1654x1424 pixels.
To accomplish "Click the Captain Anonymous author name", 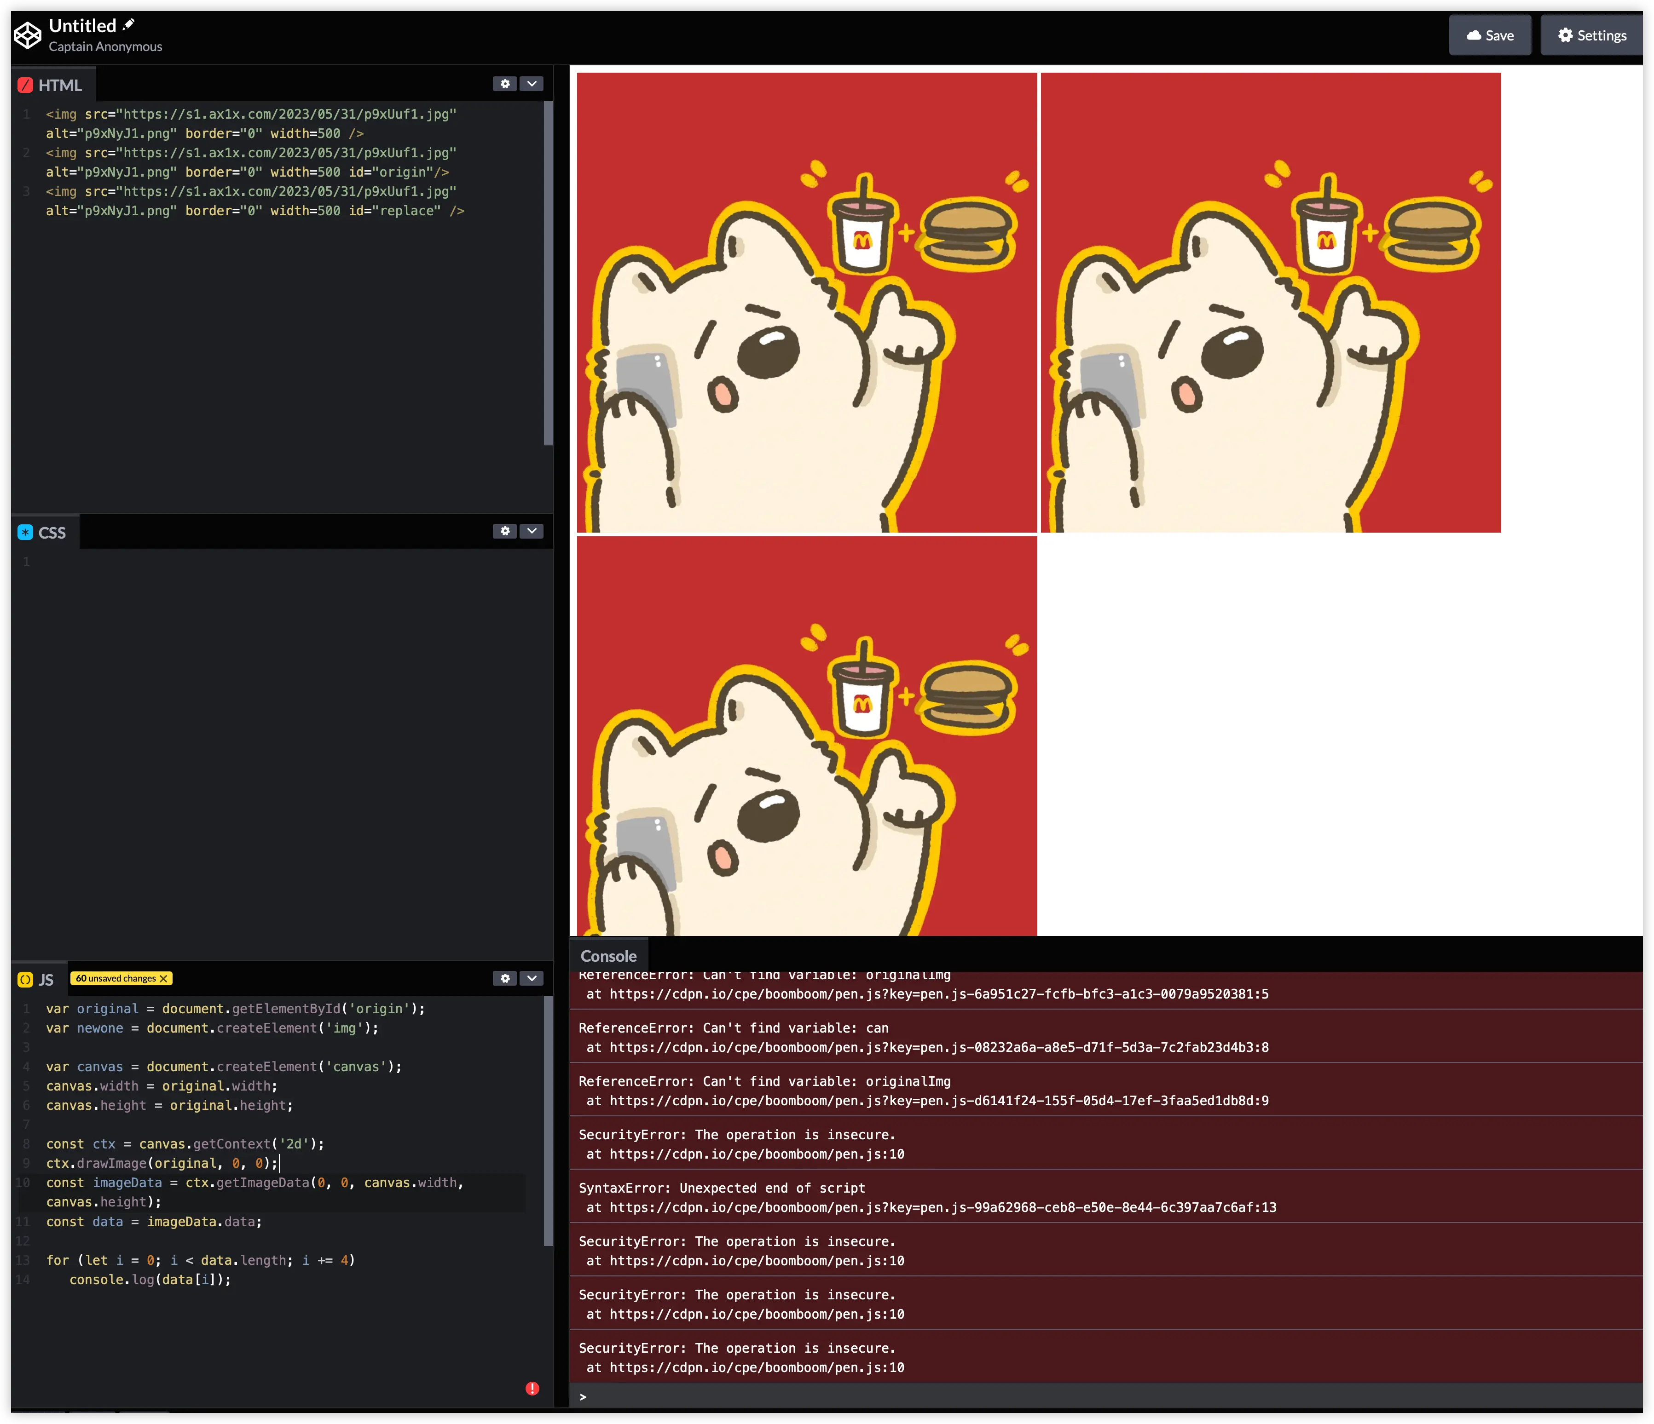I will coord(105,46).
